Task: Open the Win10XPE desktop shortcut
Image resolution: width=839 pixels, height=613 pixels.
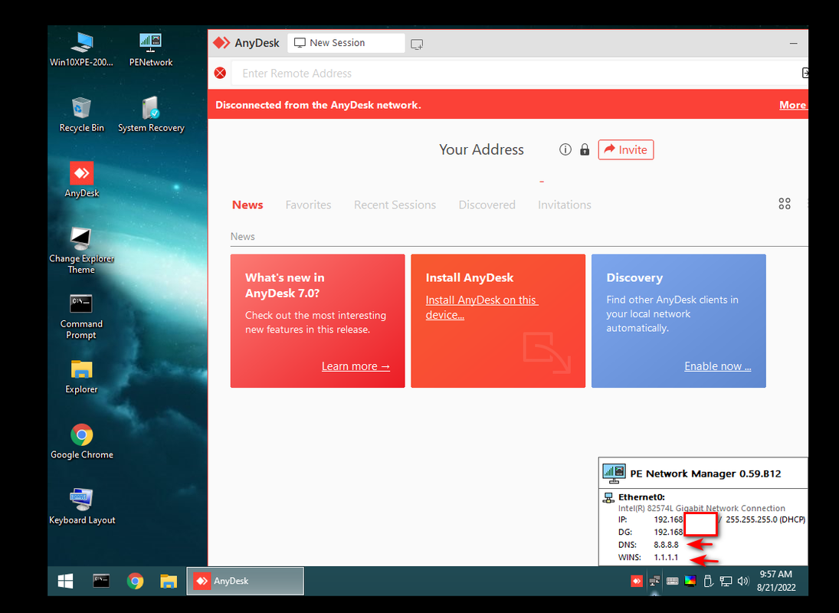Action: tap(81, 50)
